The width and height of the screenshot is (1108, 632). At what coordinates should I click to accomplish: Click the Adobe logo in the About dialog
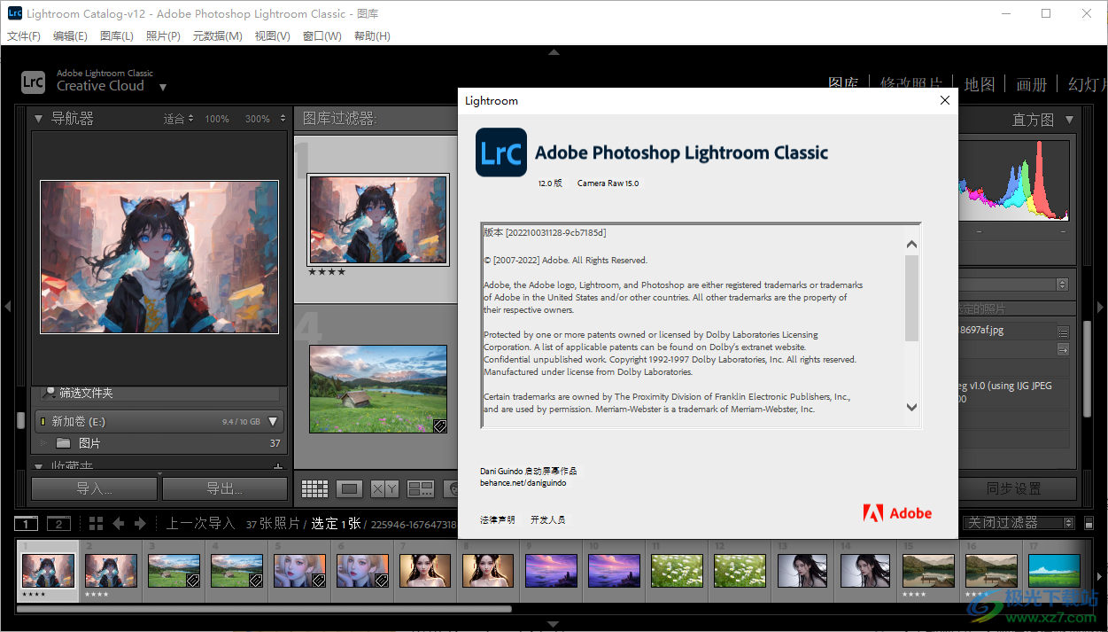897,512
